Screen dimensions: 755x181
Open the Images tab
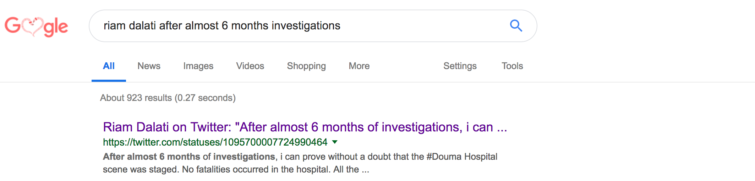pyautogui.click(x=198, y=66)
